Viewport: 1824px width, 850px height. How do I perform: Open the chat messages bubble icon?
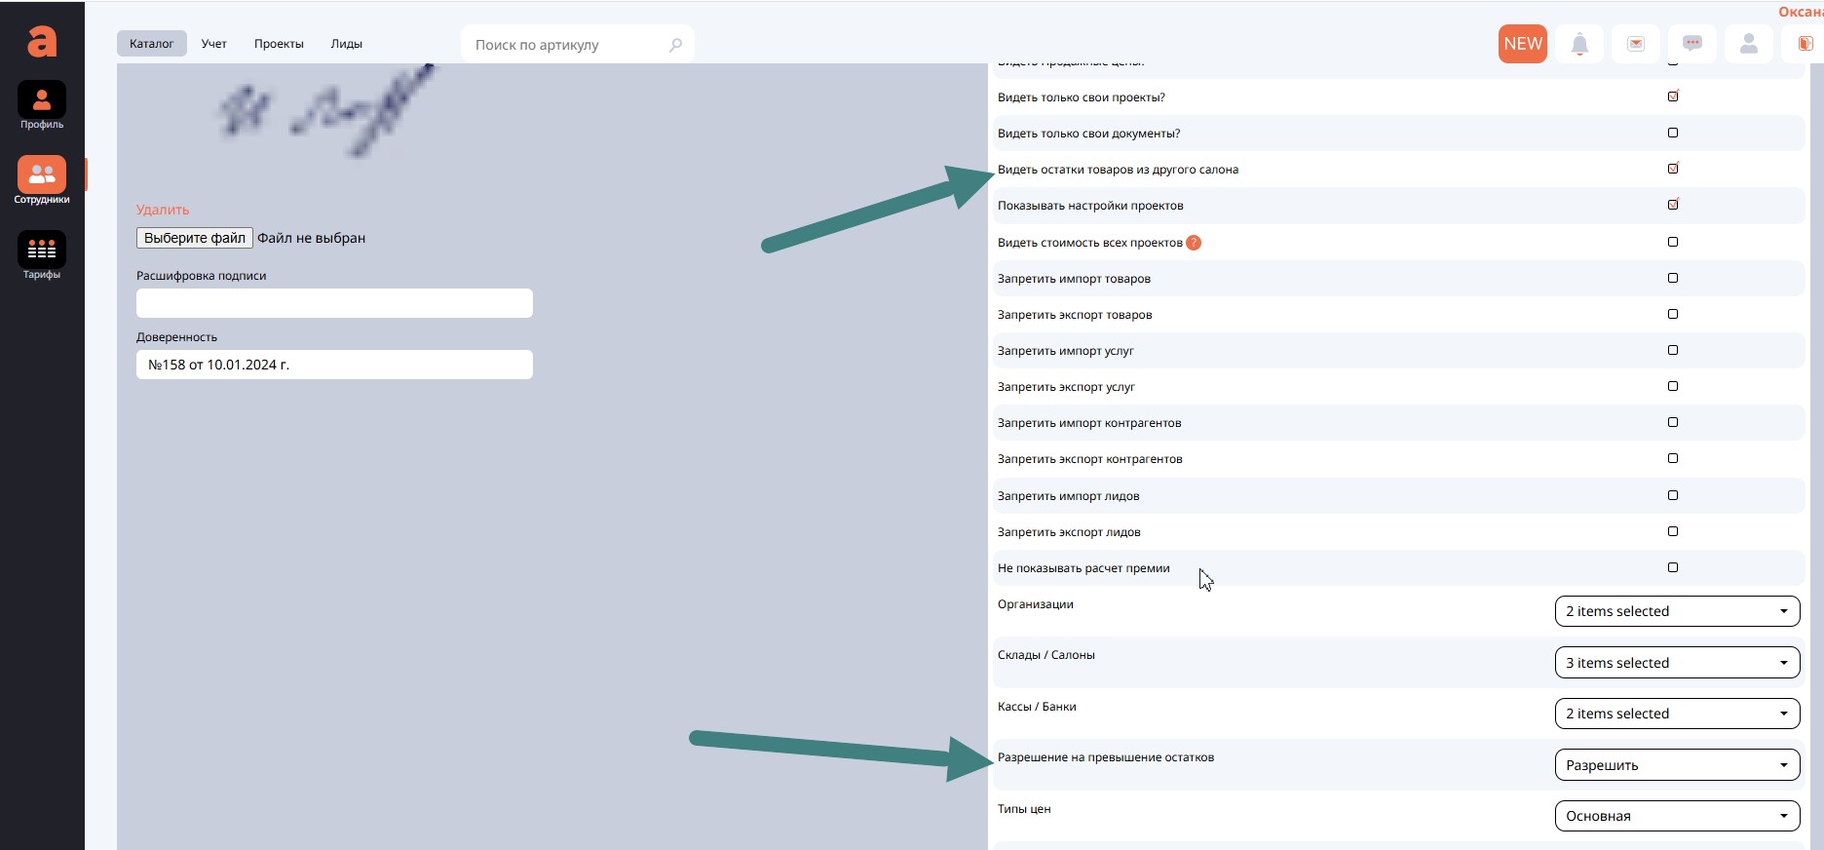click(x=1692, y=44)
